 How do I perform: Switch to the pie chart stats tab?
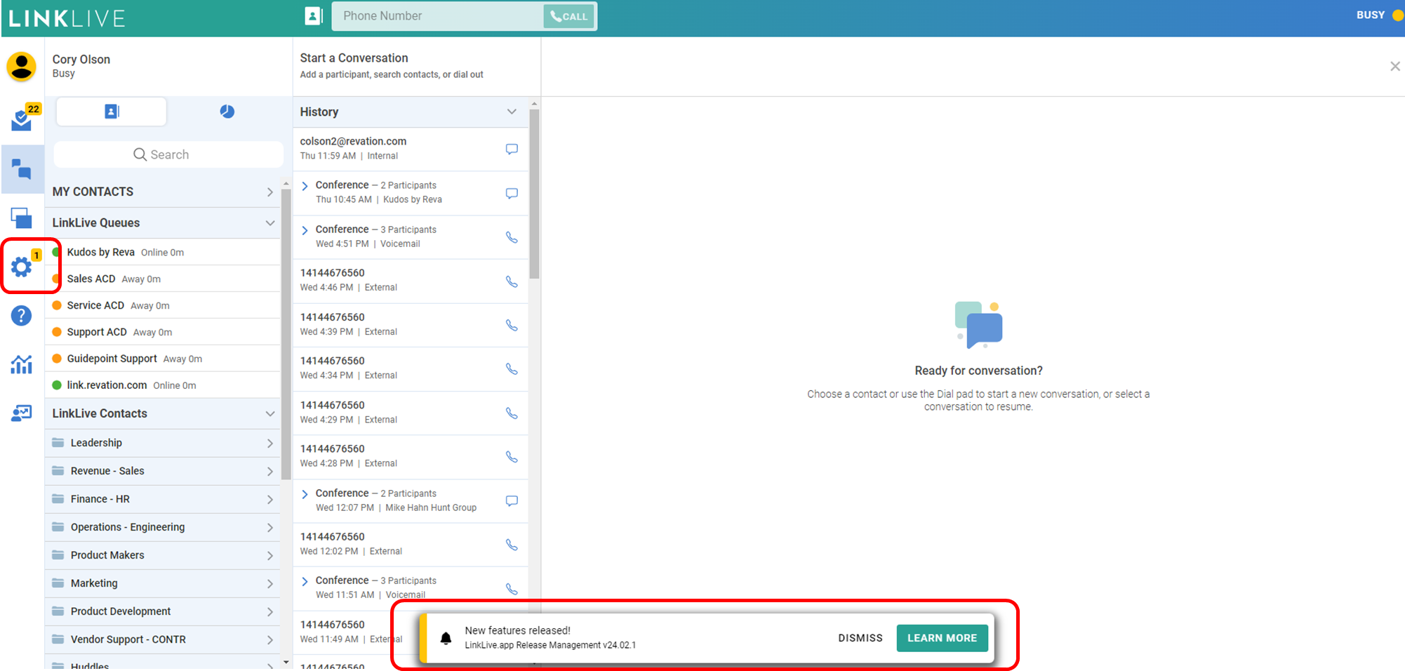(227, 112)
